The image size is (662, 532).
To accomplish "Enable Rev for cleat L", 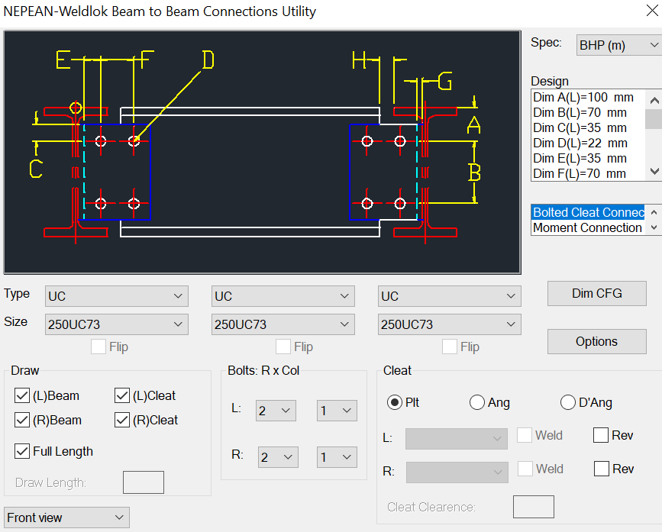I will click(601, 435).
